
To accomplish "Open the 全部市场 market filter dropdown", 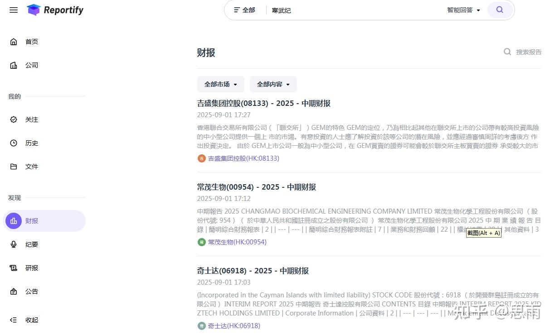I will point(220,84).
